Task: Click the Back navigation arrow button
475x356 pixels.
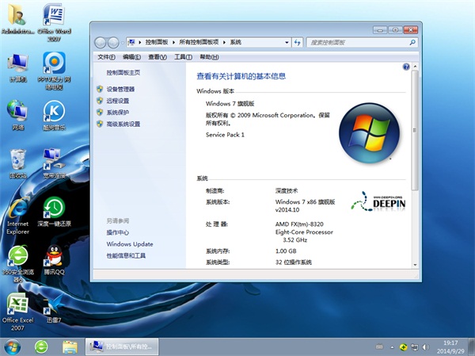Action: (101, 43)
